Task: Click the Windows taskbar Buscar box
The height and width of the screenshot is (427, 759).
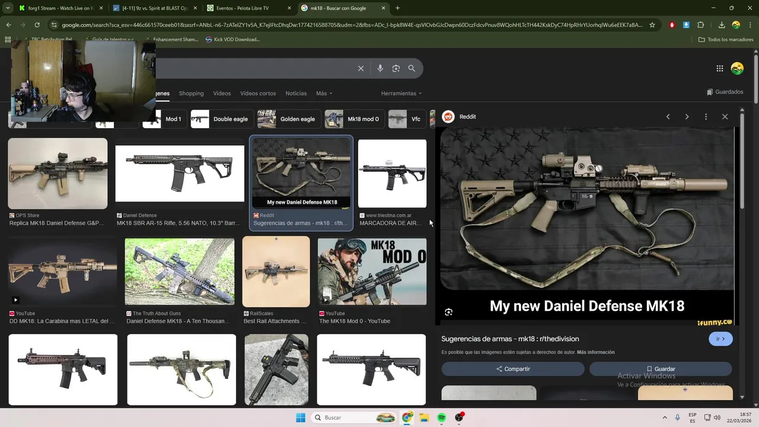Action: point(353,418)
